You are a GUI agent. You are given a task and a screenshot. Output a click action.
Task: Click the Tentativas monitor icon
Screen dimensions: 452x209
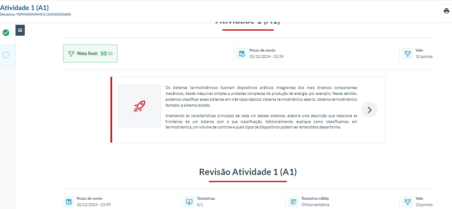[x=189, y=201]
